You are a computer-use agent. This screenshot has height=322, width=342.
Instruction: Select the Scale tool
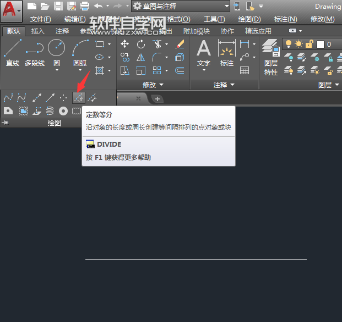141,70
